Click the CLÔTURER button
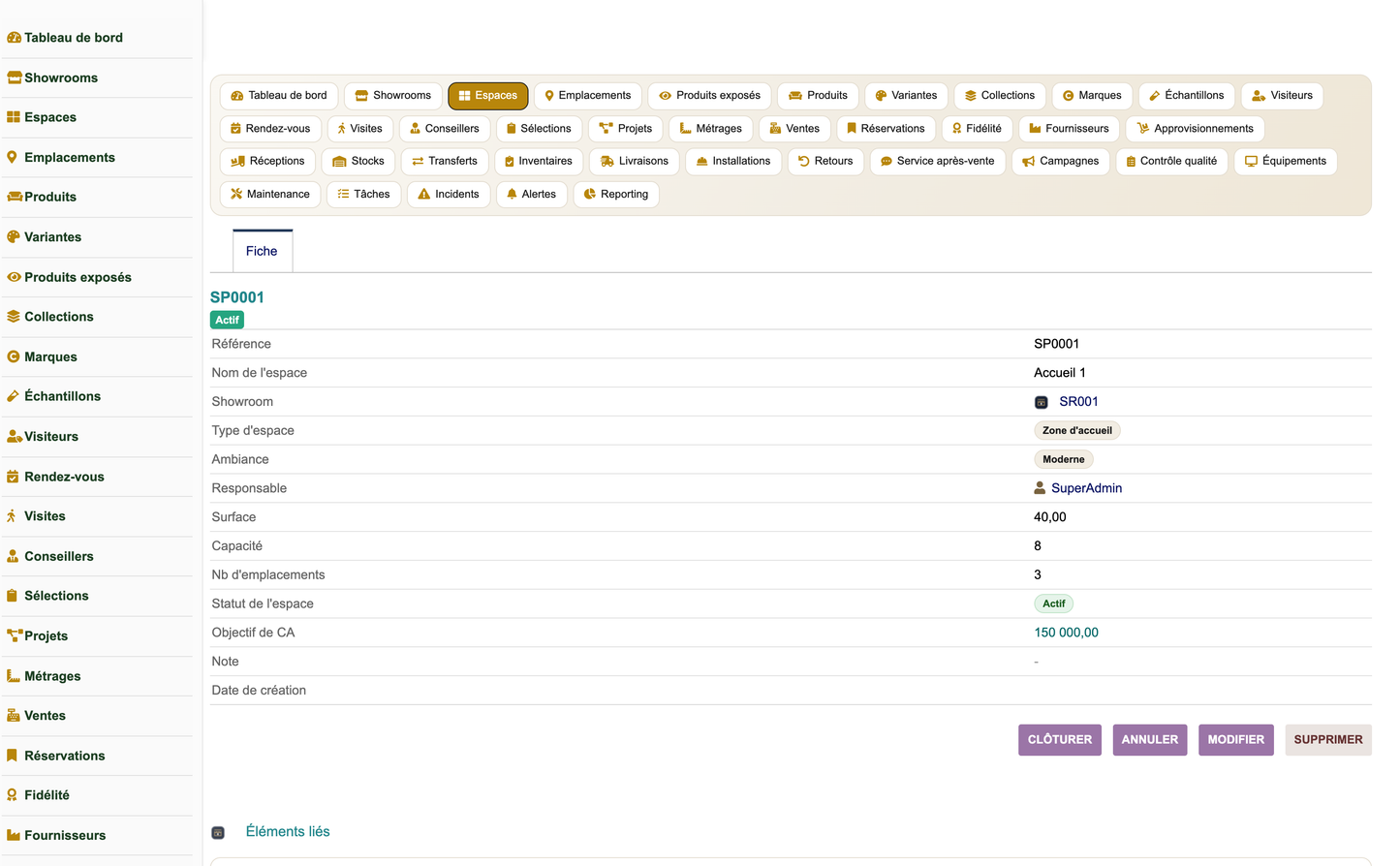 pyautogui.click(x=1060, y=739)
